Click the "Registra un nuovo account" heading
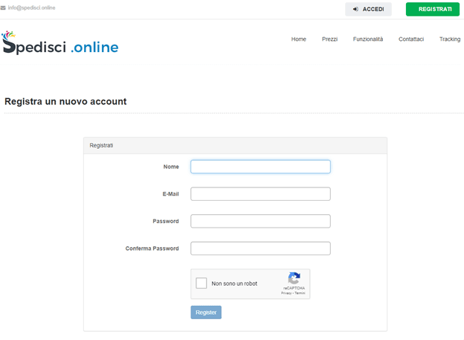This screenshot has height=340, width=464. point(65,101)
